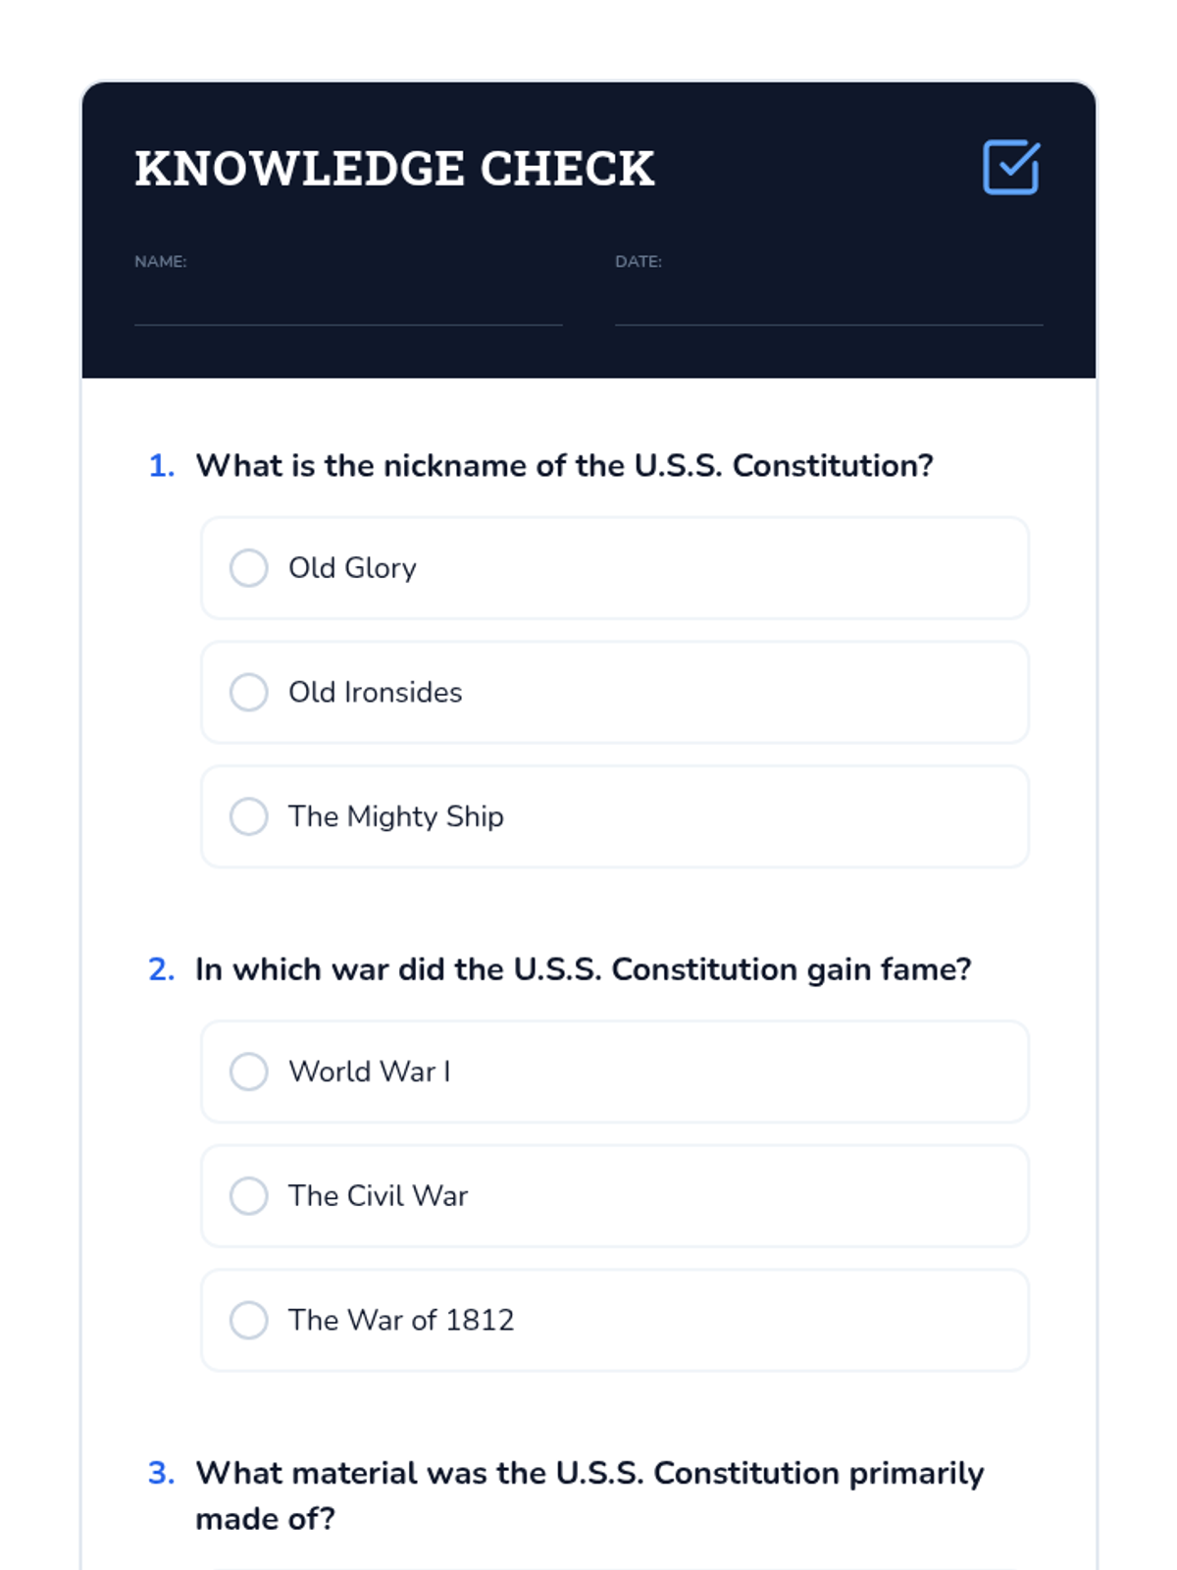Click the blue number 2 marker
1177x1570 pixels.
(161, 969)
